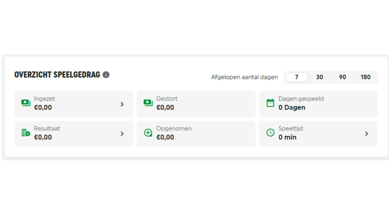Open the Ingezet €0,00 card
This screenshot has height=218, width=389.
coord(74,104)
